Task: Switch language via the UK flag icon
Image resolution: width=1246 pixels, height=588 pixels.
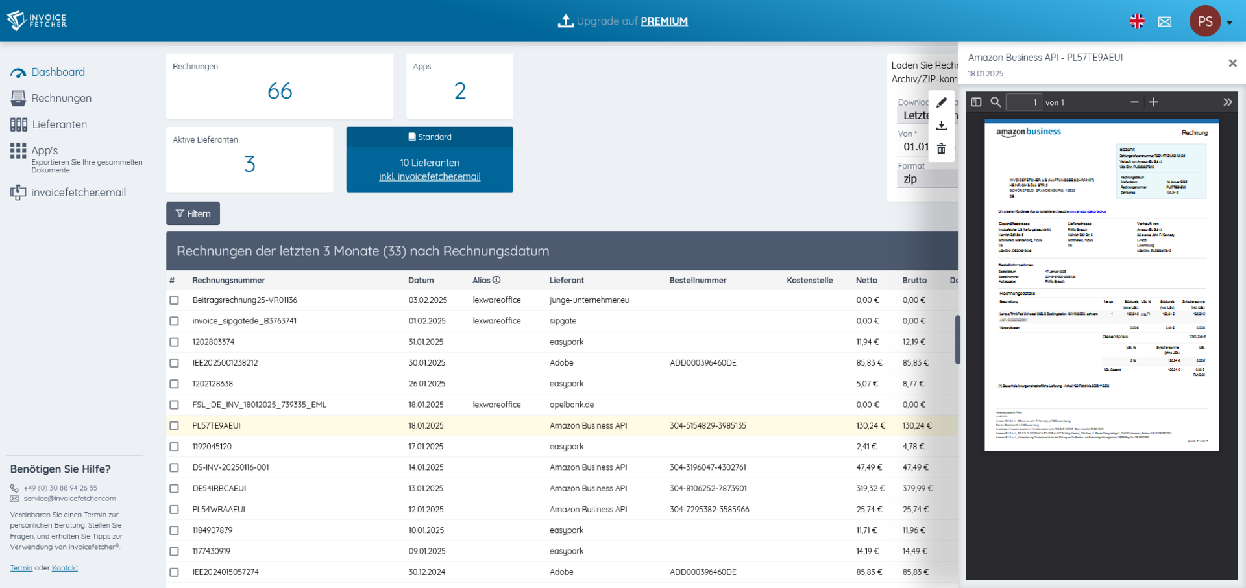Action: point(1137,21)
